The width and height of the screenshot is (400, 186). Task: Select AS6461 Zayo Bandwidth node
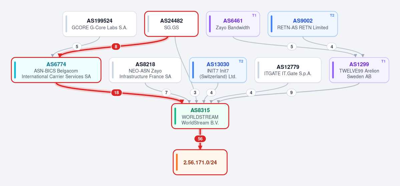click(233, 24)
